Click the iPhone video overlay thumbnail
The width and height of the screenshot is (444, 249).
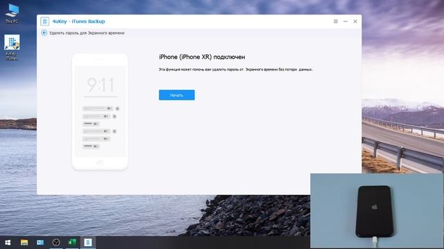(x=377, y=211)
